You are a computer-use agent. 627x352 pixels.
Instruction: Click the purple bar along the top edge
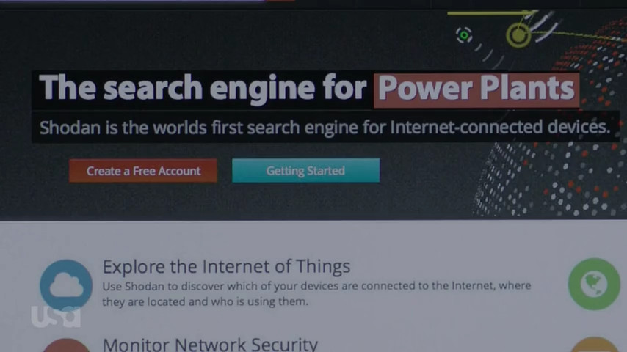click(x=132, y=1)
